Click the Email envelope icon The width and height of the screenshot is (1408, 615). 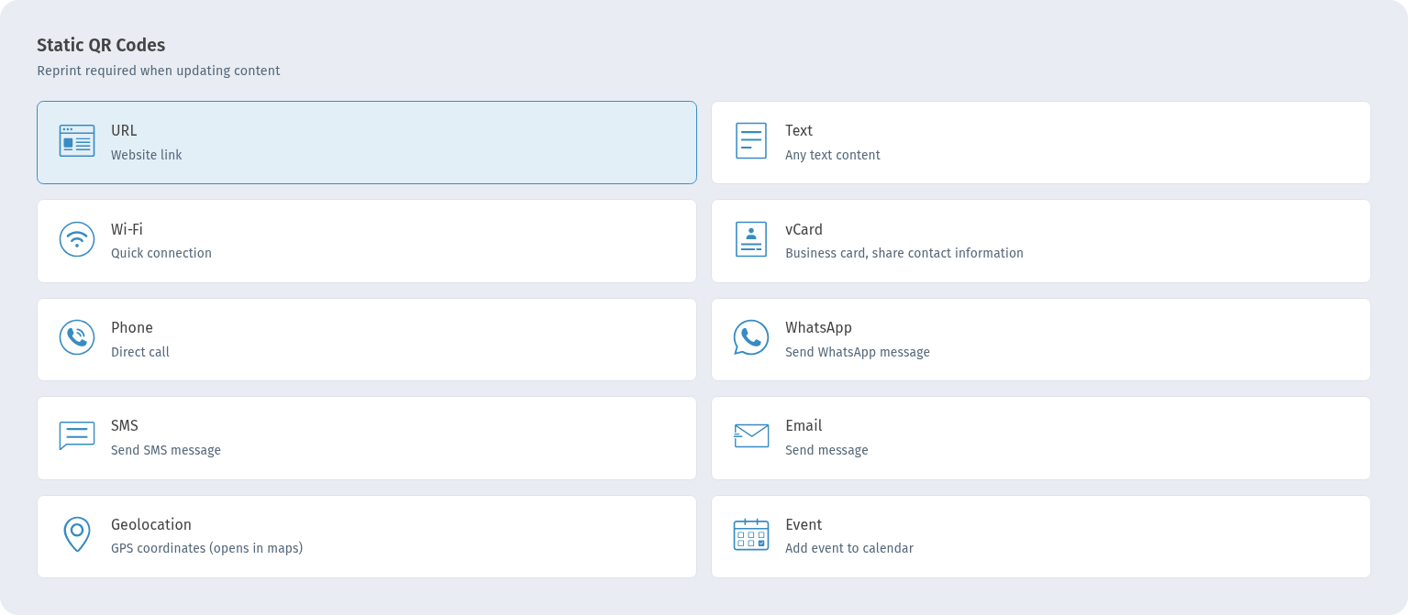tap(751, 435)
